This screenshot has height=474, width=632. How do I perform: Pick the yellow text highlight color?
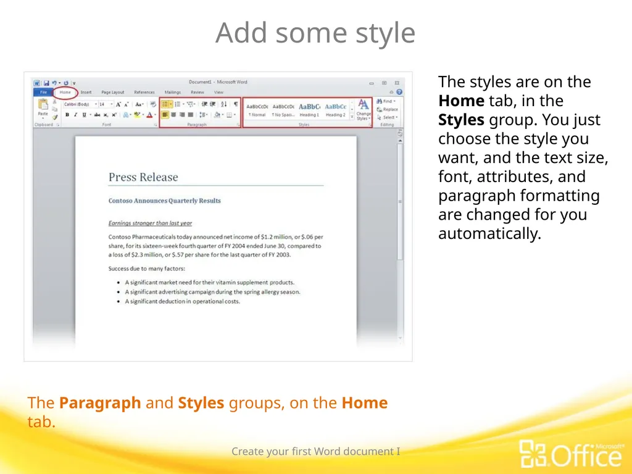click(137, 115)
